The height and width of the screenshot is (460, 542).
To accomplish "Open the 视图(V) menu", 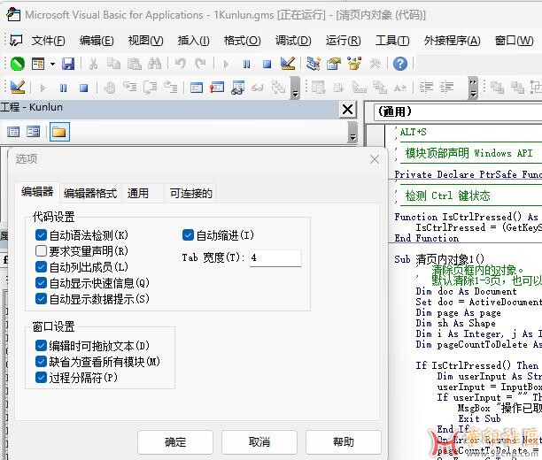I will (x=145, y=41).
